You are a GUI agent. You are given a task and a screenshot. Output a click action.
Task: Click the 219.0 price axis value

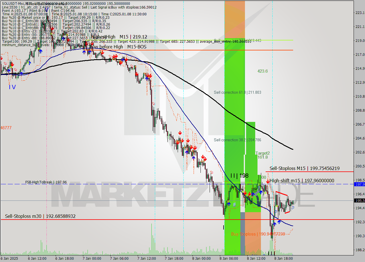pos(360,40)
